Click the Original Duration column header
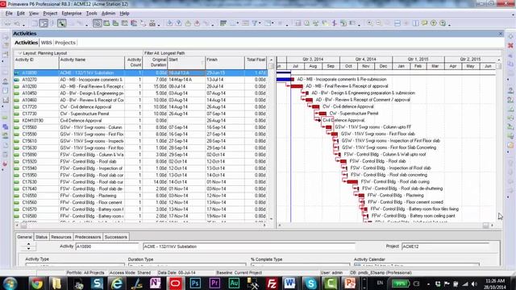The width and height of the screenshot is (516, 290). tap(155, 63)
